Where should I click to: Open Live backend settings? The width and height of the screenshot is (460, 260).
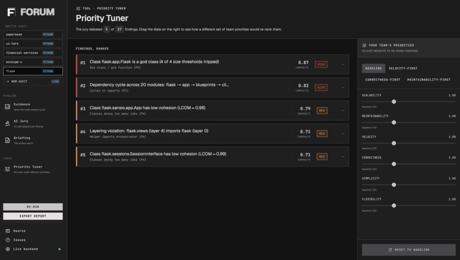(x=26, y=249)
